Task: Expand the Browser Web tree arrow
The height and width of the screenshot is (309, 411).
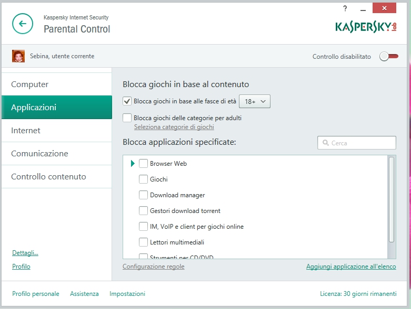Action: (133, 164)
